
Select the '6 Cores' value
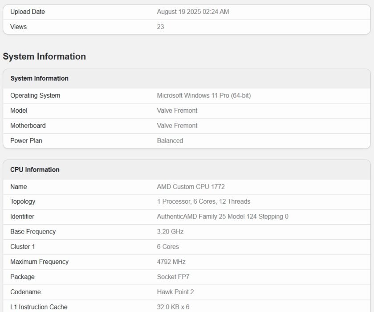pos(168,246)
